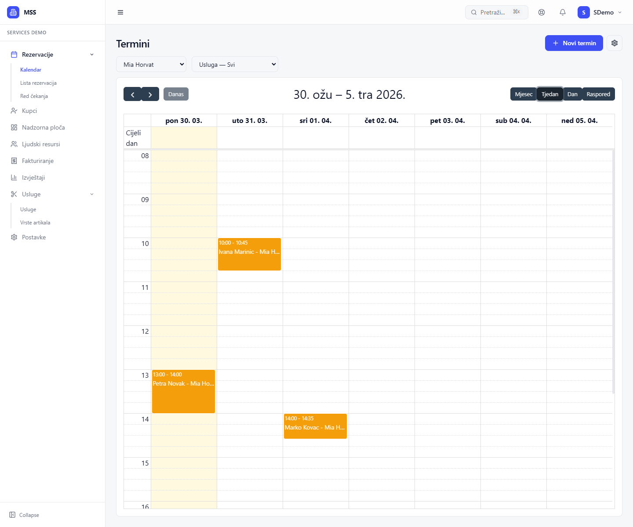Collapse the sidebar panel
633x527 pixels.
(x=25, y=515)
